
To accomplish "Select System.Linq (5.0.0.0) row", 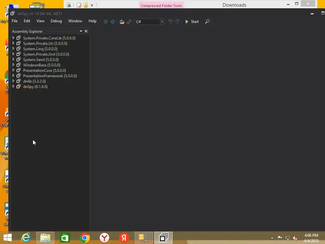I will [x=40, y=49].
